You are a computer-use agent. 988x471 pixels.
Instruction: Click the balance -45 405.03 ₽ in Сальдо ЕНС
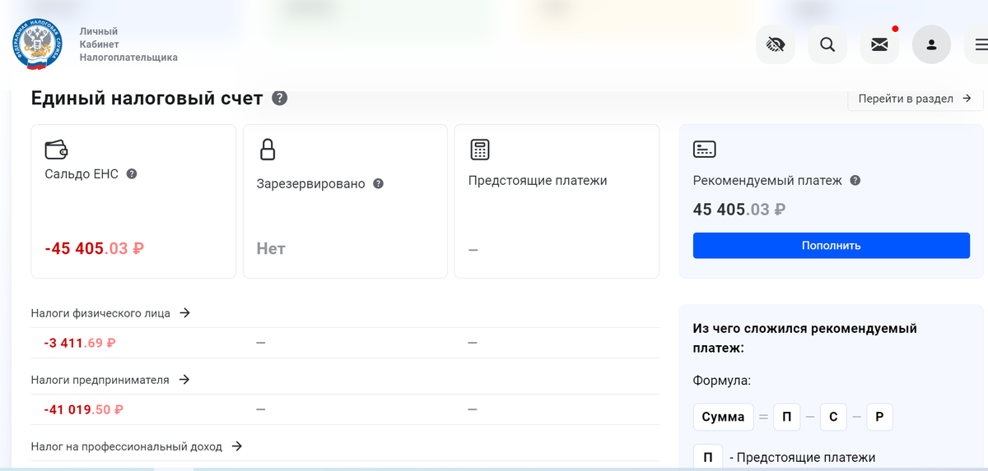(x=94, y=248)
